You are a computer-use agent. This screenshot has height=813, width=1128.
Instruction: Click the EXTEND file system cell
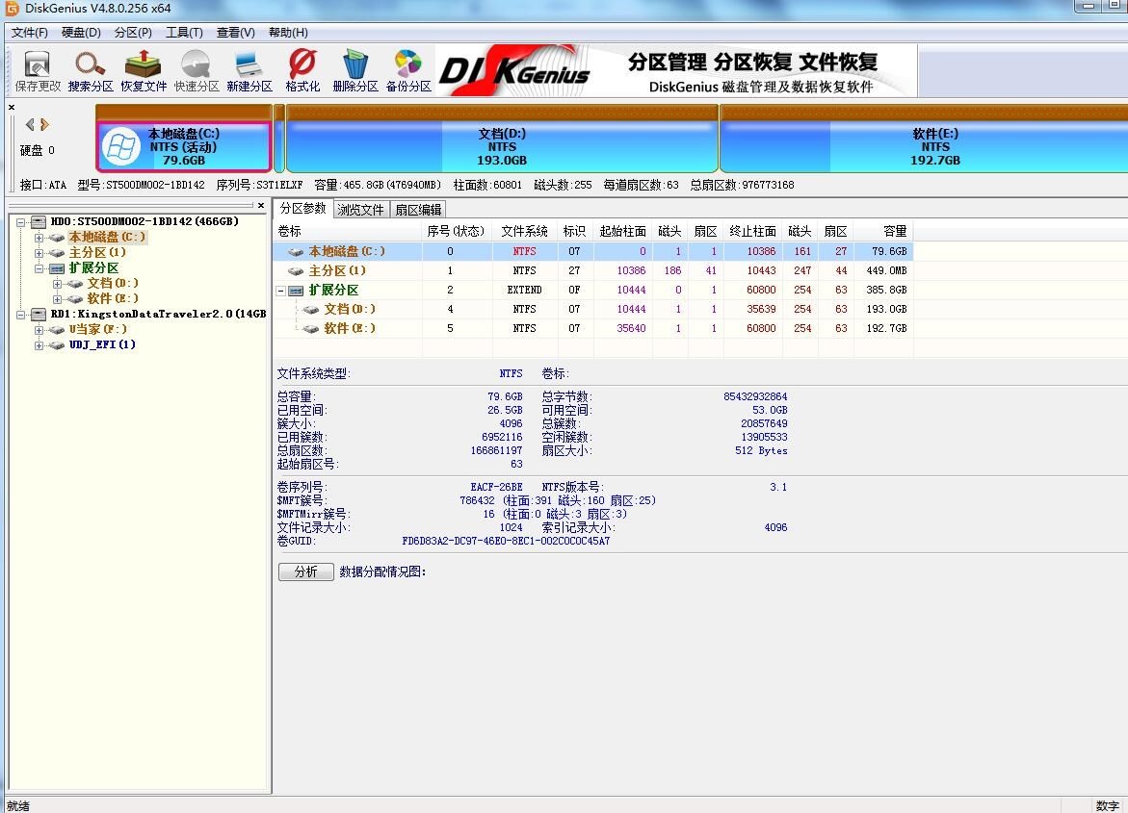click(524, 291)
